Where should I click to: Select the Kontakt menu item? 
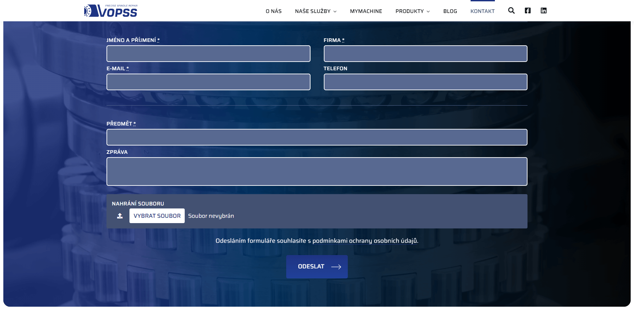tap(482, 11)
